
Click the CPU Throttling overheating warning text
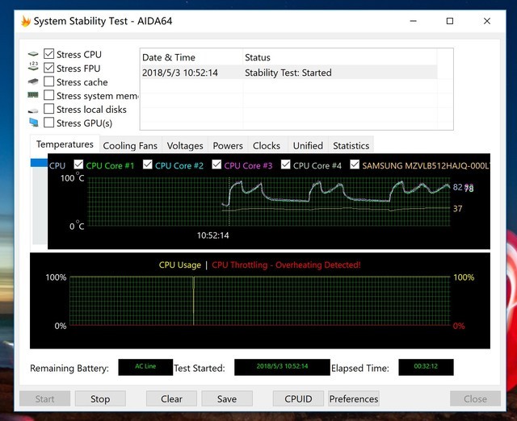tap(286, 265)
